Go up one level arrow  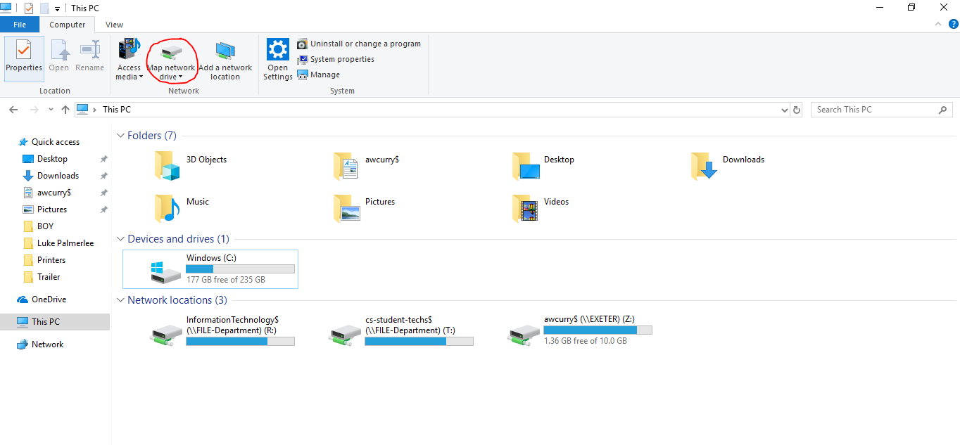65,110
